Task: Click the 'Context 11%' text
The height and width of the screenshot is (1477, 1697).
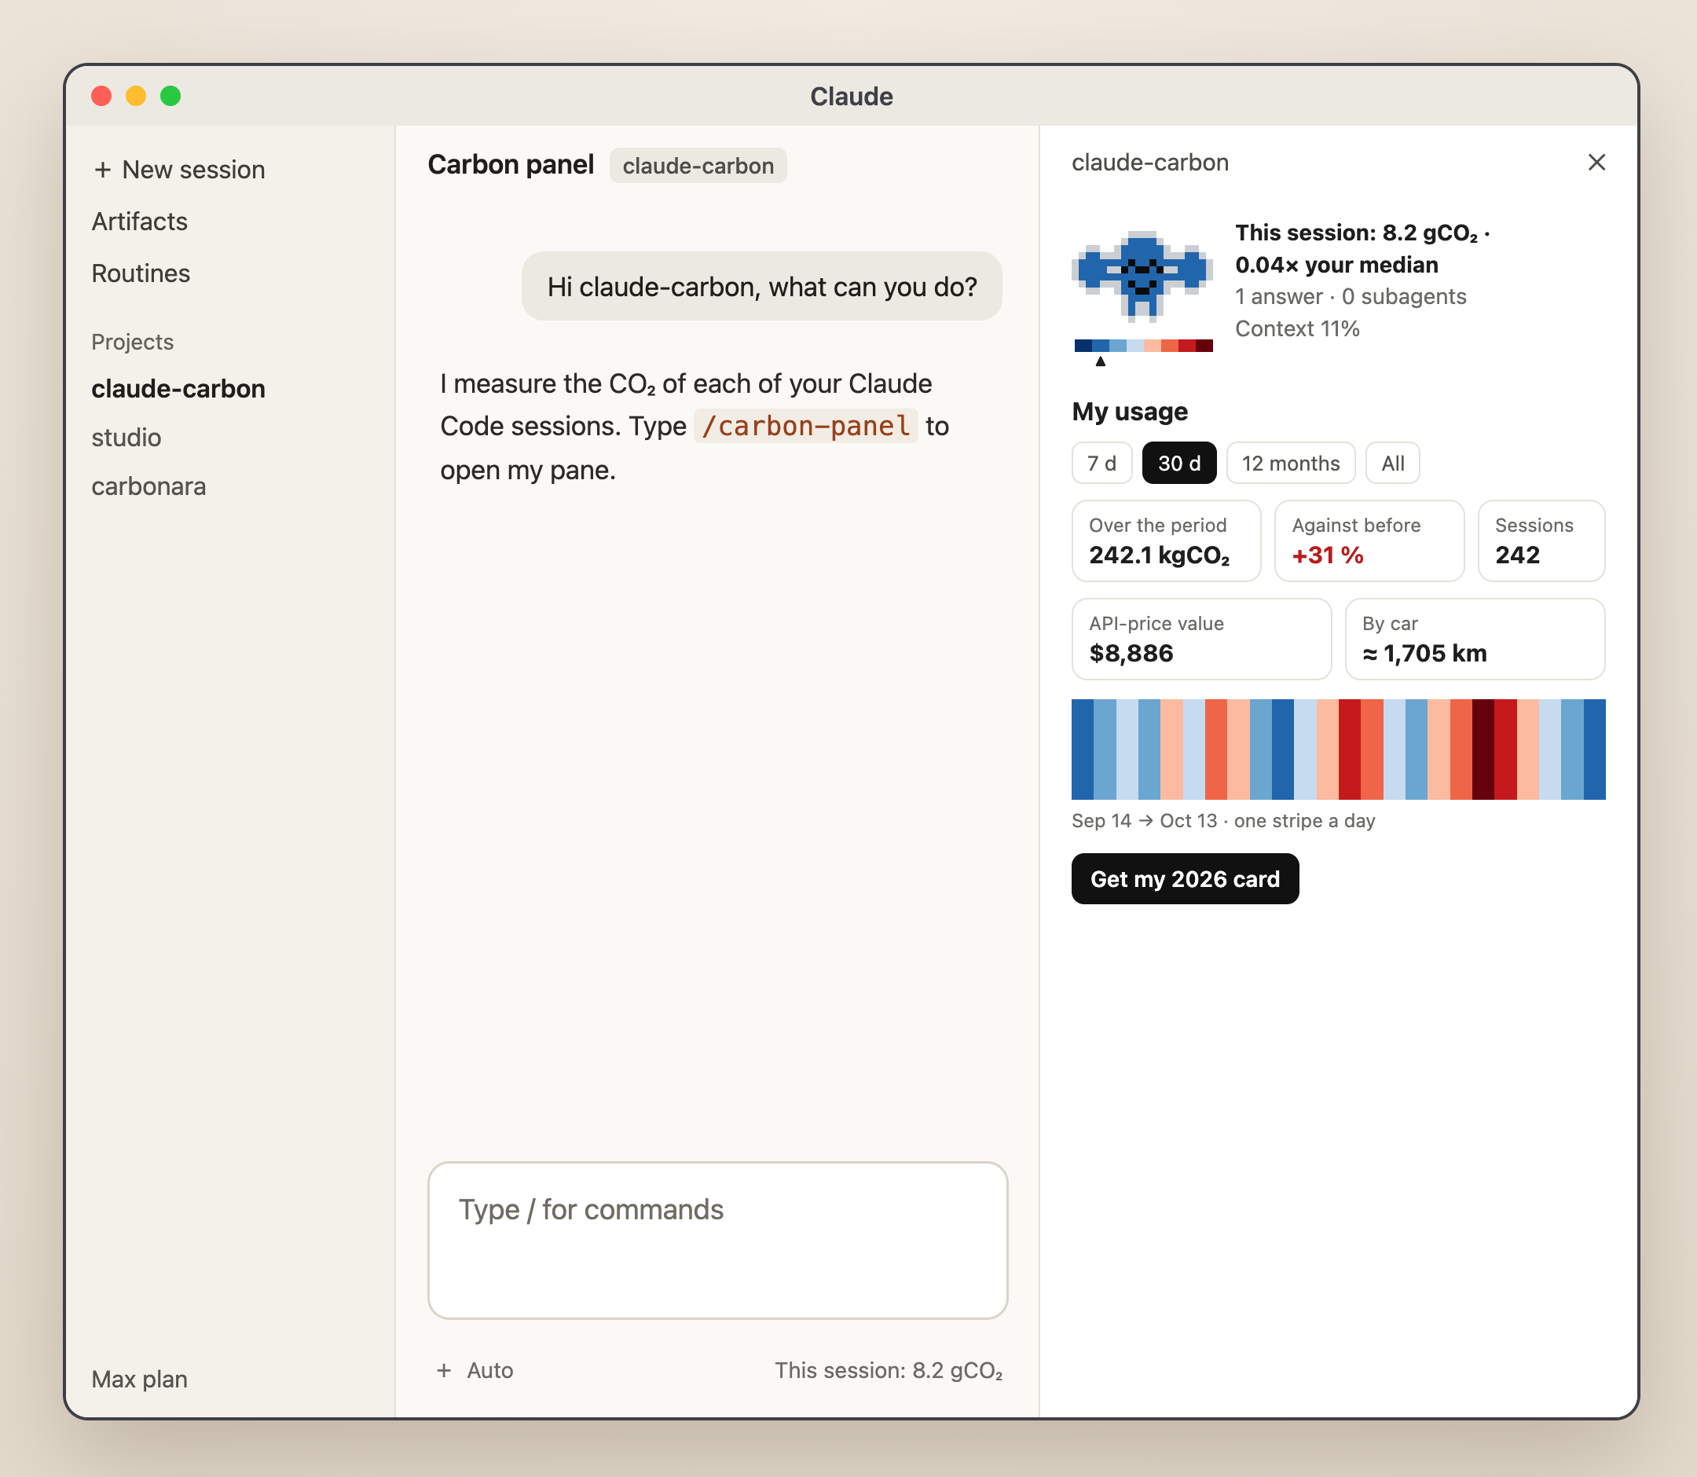Action: pyautogui.click(x=1296, y=329)
